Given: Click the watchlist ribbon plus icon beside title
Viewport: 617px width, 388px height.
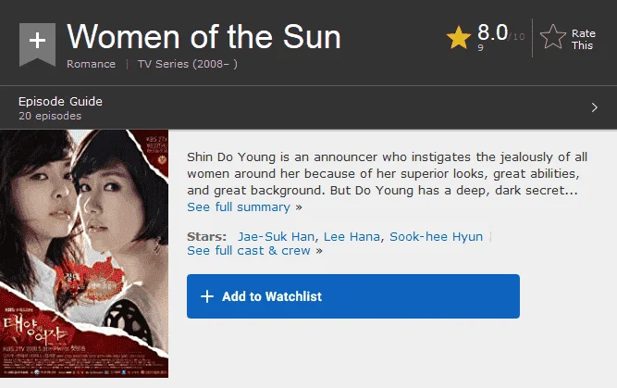Looking at the screenshot, I should pos(37,44).
